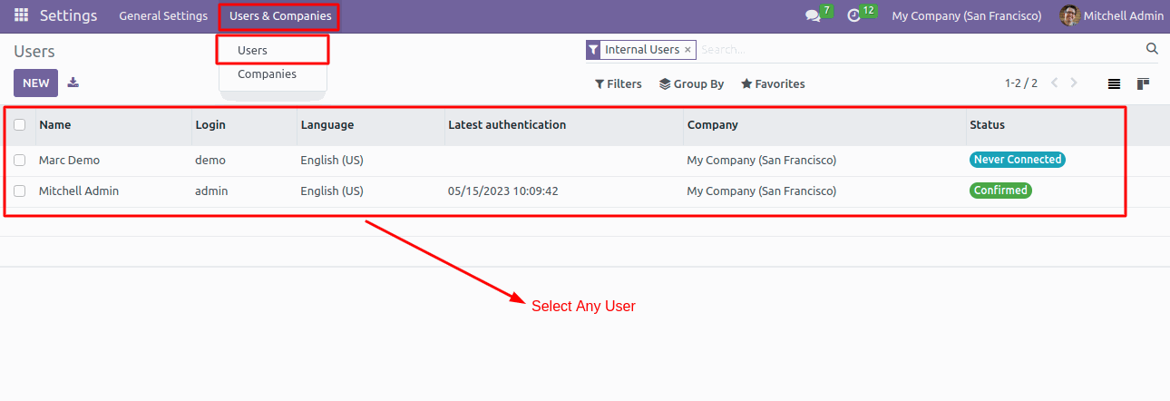
Task: Click the search magnifier icon
Action: coord(1152,49)
